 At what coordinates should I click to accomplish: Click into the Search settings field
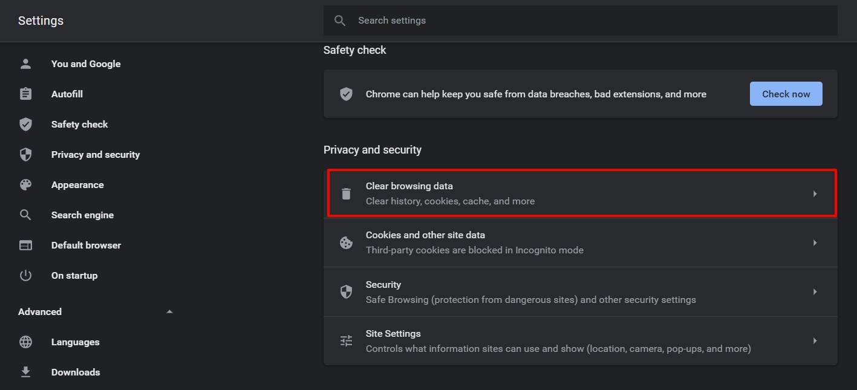point(581,21)
